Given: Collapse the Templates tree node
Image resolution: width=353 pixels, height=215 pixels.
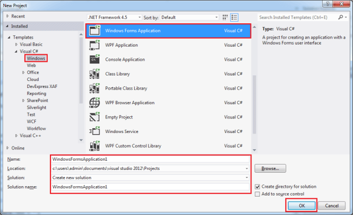Looking at the screenshot, I should 9,37.
